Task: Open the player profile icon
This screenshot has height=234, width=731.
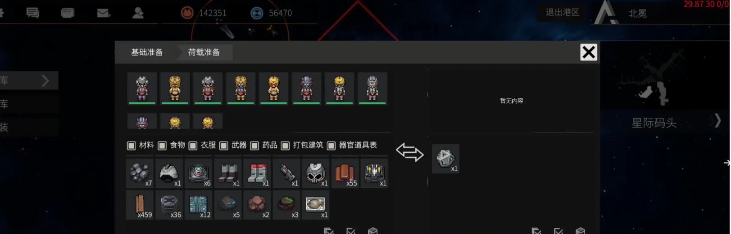Action: [138, 13]
